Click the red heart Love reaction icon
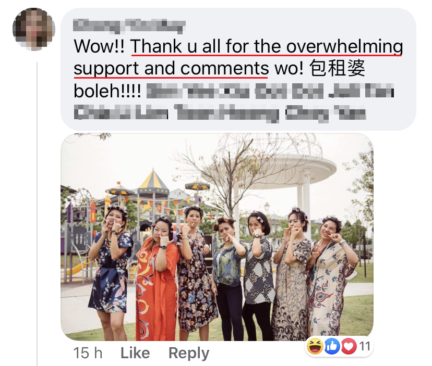 point(349,346)
